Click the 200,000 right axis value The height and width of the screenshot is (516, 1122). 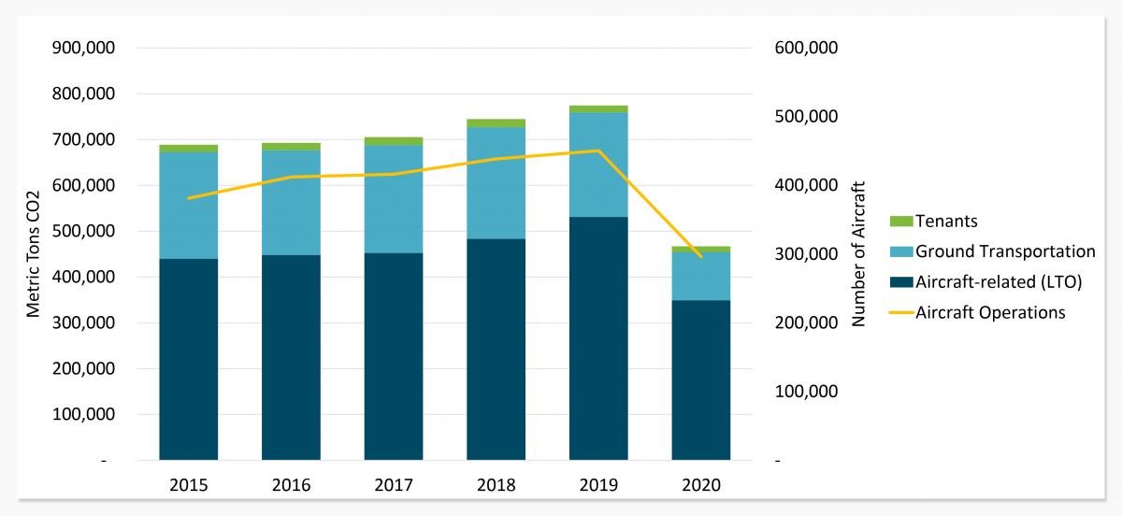point(807,322)
